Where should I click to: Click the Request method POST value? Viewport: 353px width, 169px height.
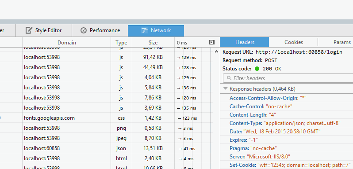271,60
